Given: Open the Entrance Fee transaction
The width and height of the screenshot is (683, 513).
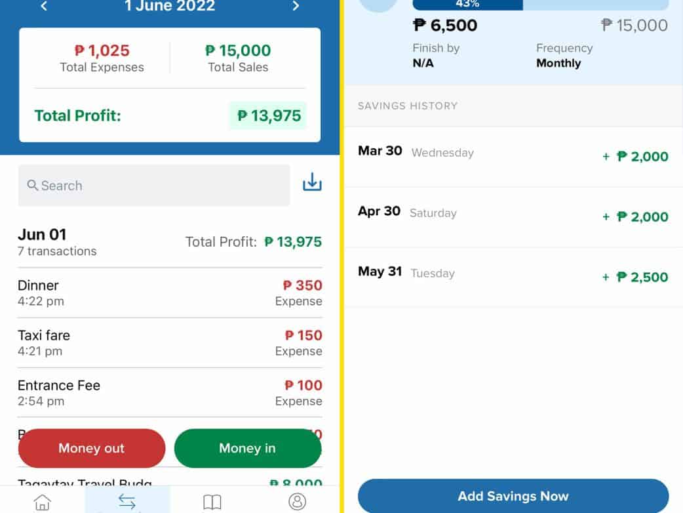Looking at the screenshot, I should tap(170, 392).
